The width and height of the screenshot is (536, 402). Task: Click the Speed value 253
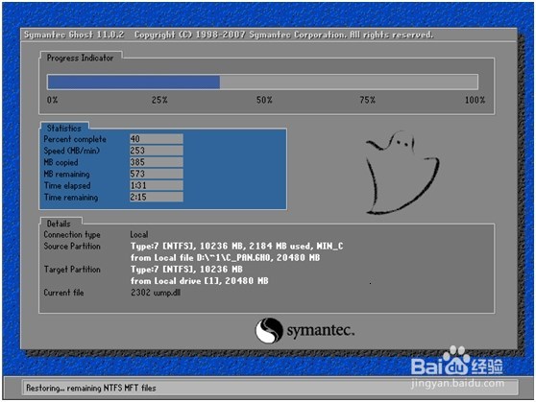pyautogui.click(x=157, y=151)
